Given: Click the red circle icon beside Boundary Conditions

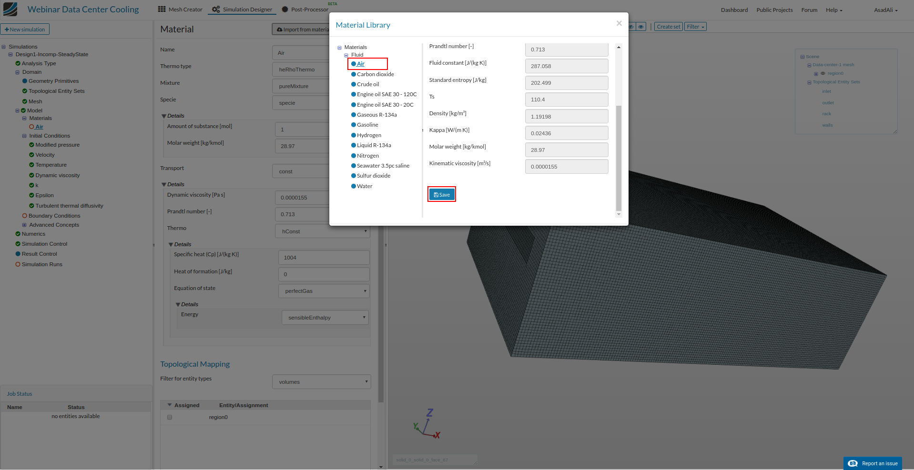Looking at the screenshot, I should pos(25,216).
